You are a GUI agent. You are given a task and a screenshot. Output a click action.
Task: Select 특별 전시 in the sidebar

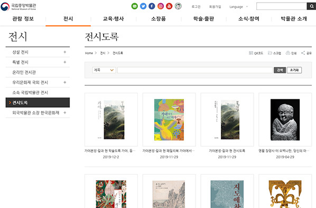tap(21, 62)
